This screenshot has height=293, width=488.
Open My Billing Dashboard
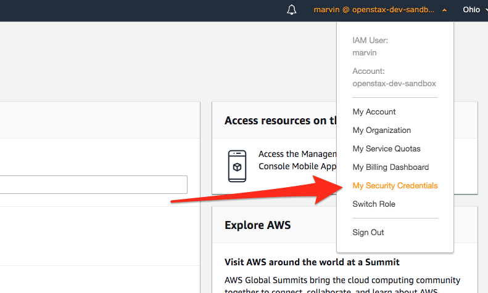point(391,167)
